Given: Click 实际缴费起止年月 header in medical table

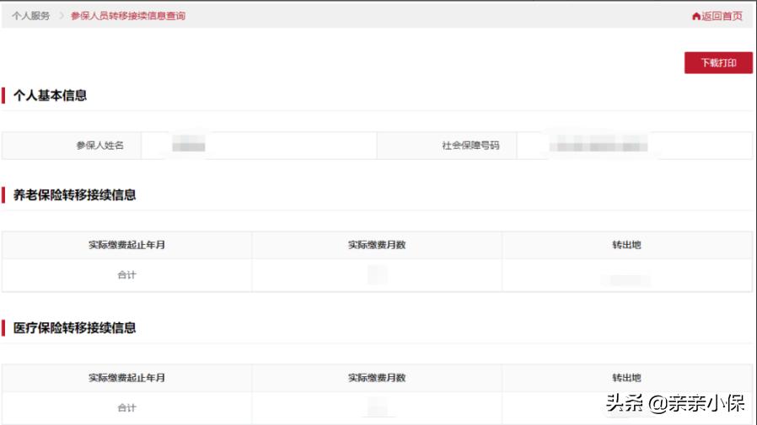Looking at the screenshot, I should pos(127,378).
